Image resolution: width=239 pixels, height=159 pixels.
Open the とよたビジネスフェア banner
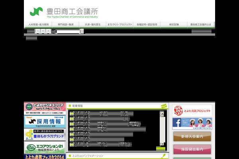(x=45, y=109)
